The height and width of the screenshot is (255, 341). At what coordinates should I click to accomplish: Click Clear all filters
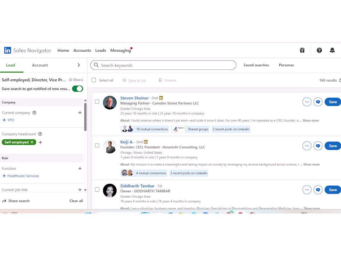[76, 201]
